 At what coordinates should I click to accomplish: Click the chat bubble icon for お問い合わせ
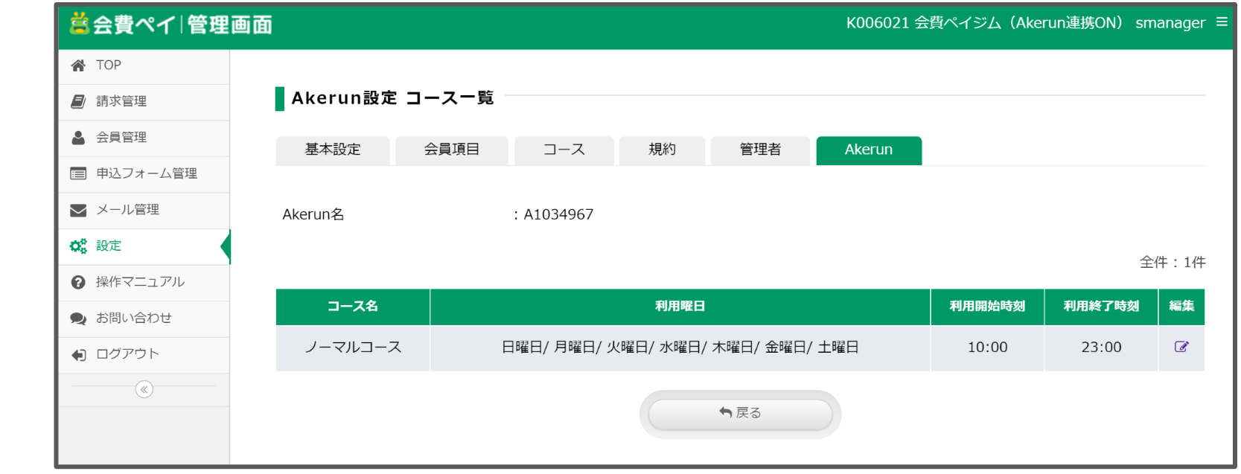click(78, 318)
